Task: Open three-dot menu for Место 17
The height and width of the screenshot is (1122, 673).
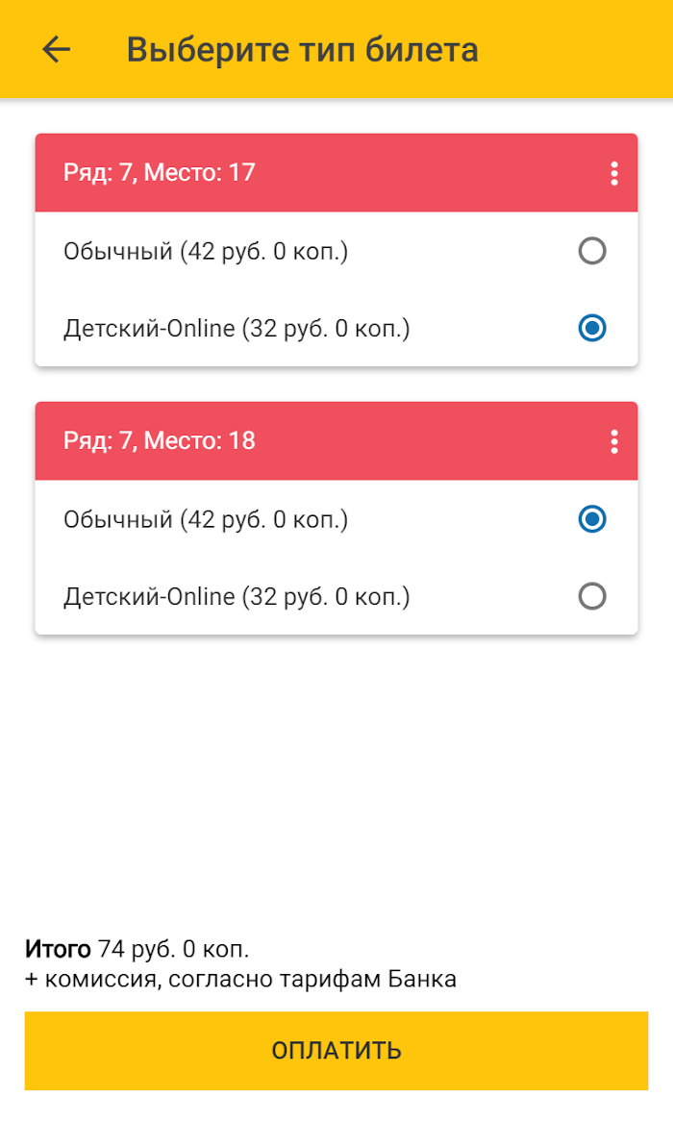Action: [x=614, y=173]
